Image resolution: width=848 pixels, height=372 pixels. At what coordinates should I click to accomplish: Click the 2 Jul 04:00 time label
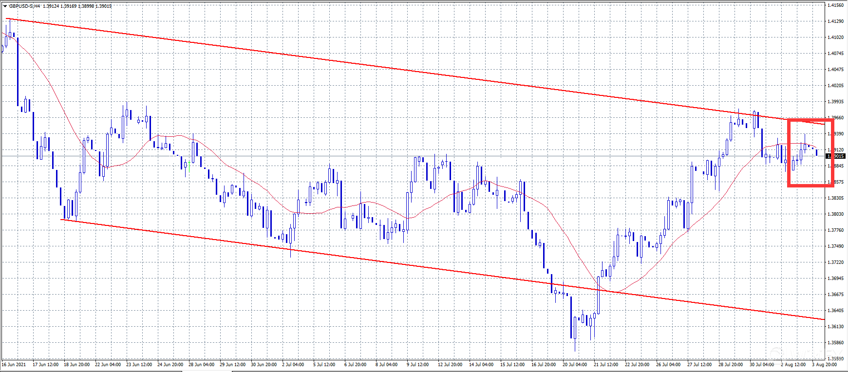click(293, 364)
